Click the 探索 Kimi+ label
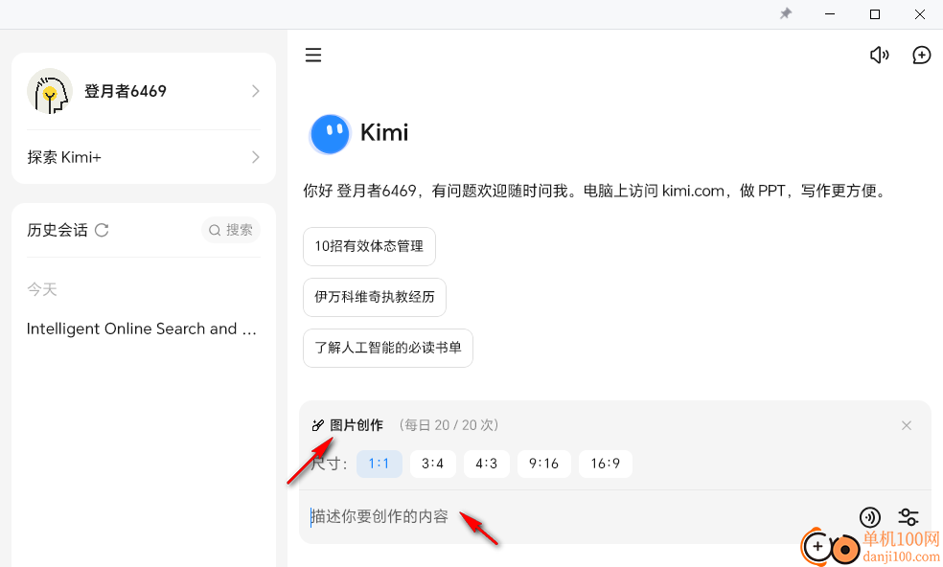 (64, 157)
